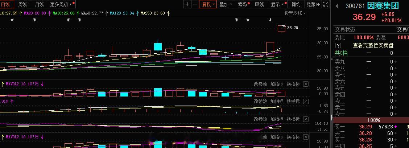Toggle fullscreen chart view icon
The image size is (409, 148).
(326, 4)
